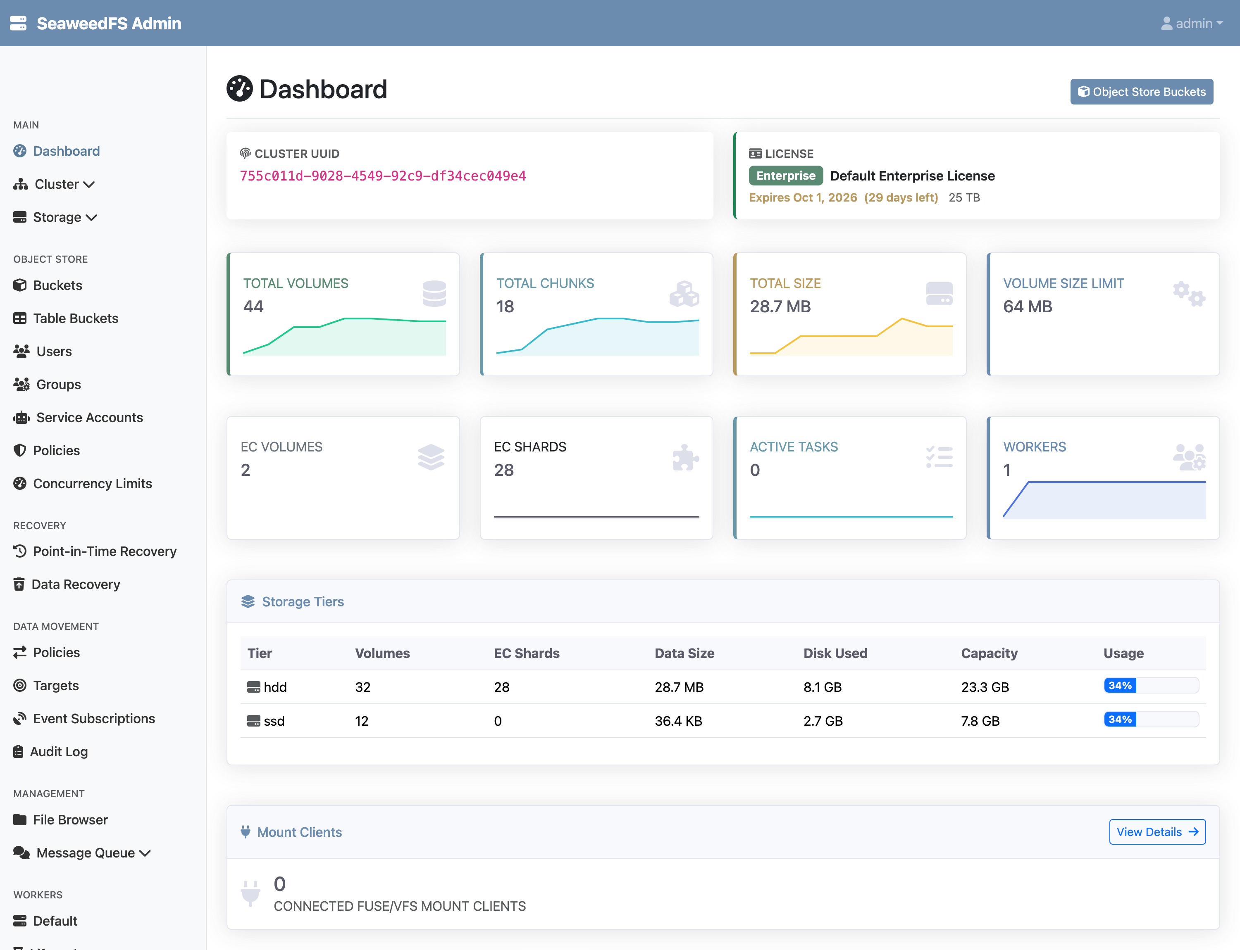1240x950 pixels.
Task: Expand the Cluster menu chevron
Action: pyautogui.click(x=89, y=184)
